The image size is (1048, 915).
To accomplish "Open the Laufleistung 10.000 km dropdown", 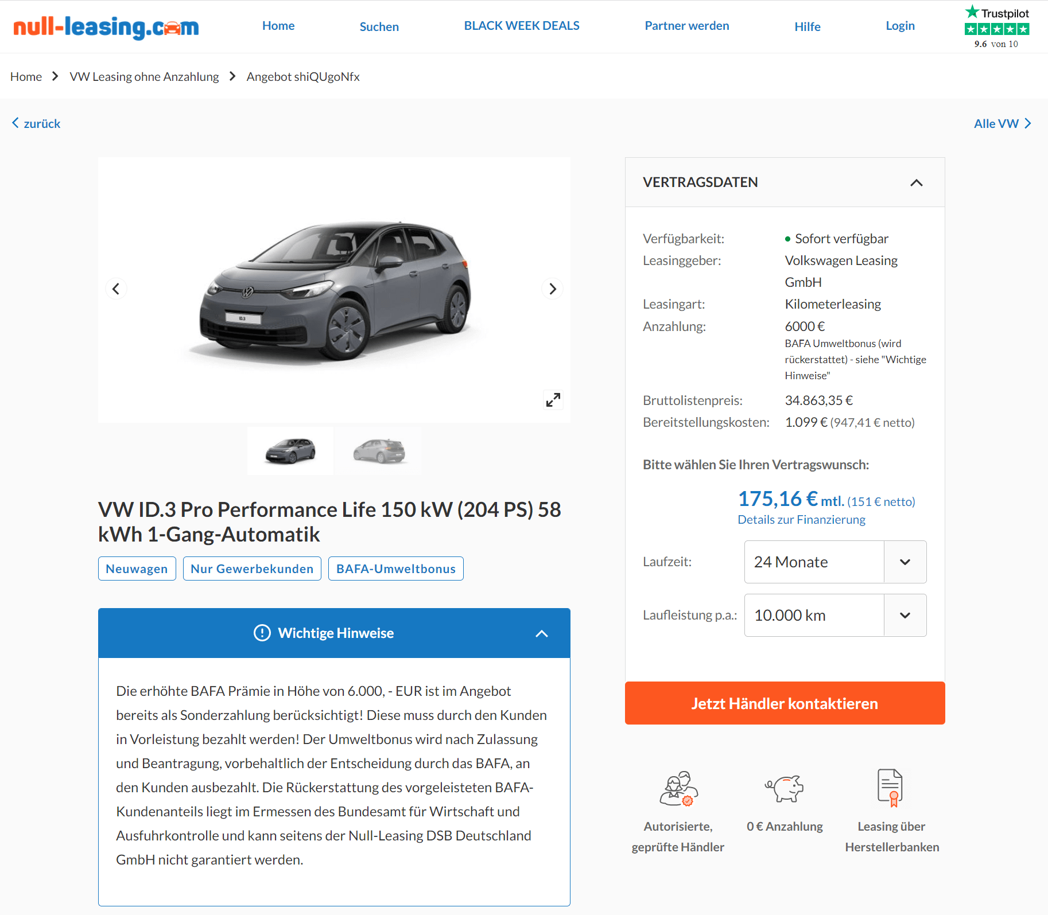I will (x=835, y=615).
